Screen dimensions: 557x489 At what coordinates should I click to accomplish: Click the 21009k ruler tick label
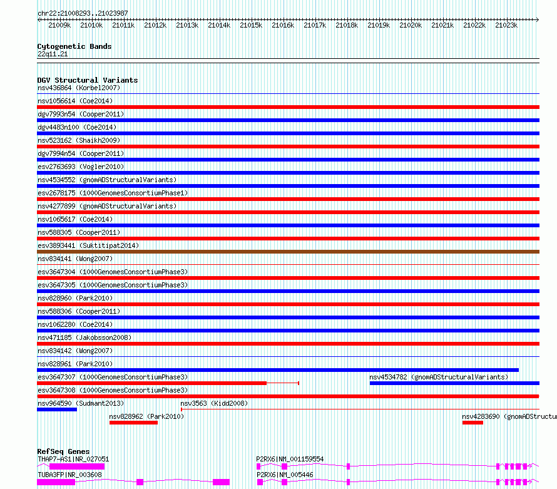click(59, 25)
